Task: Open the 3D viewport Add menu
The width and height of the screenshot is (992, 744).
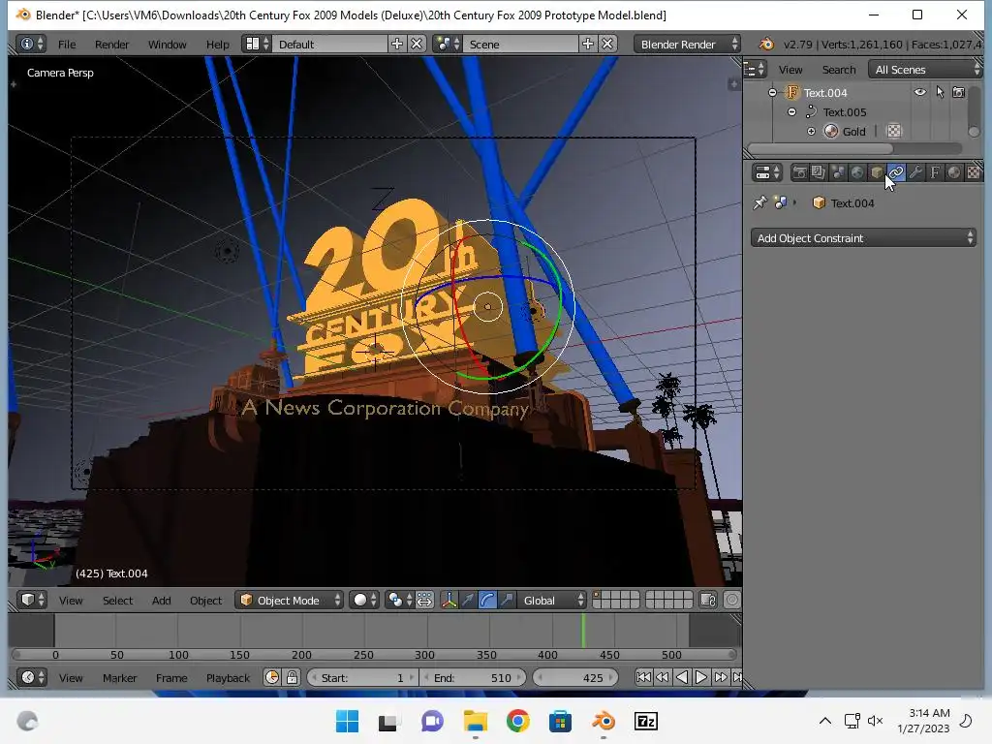Action: click(162, 601)
